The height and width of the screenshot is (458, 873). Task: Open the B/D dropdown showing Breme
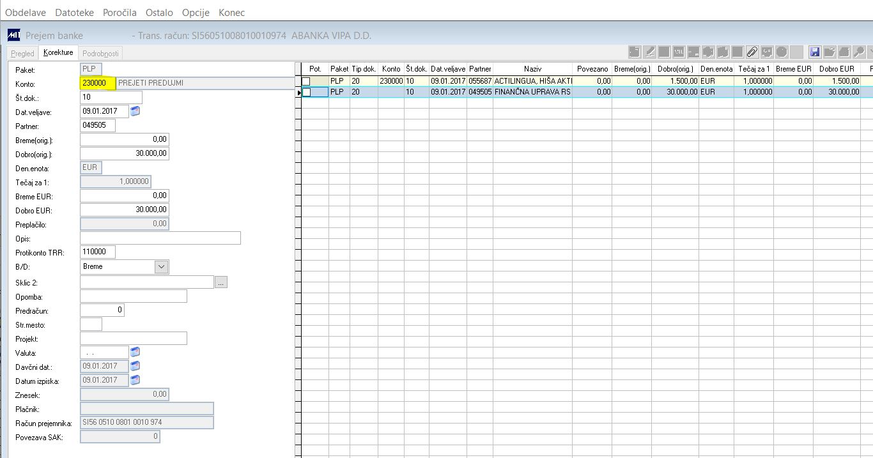(x=162, y=266)
